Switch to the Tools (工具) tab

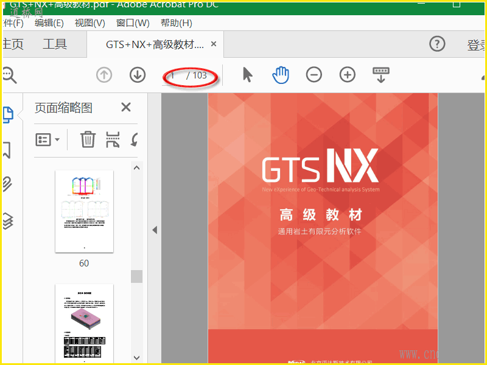55,44
